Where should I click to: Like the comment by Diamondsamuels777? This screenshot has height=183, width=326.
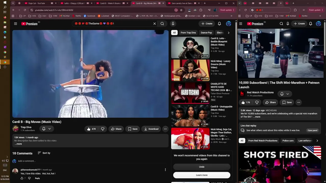[x=22, y=178]
